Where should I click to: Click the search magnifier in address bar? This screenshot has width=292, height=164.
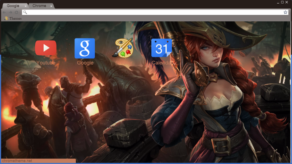point(25,12)
